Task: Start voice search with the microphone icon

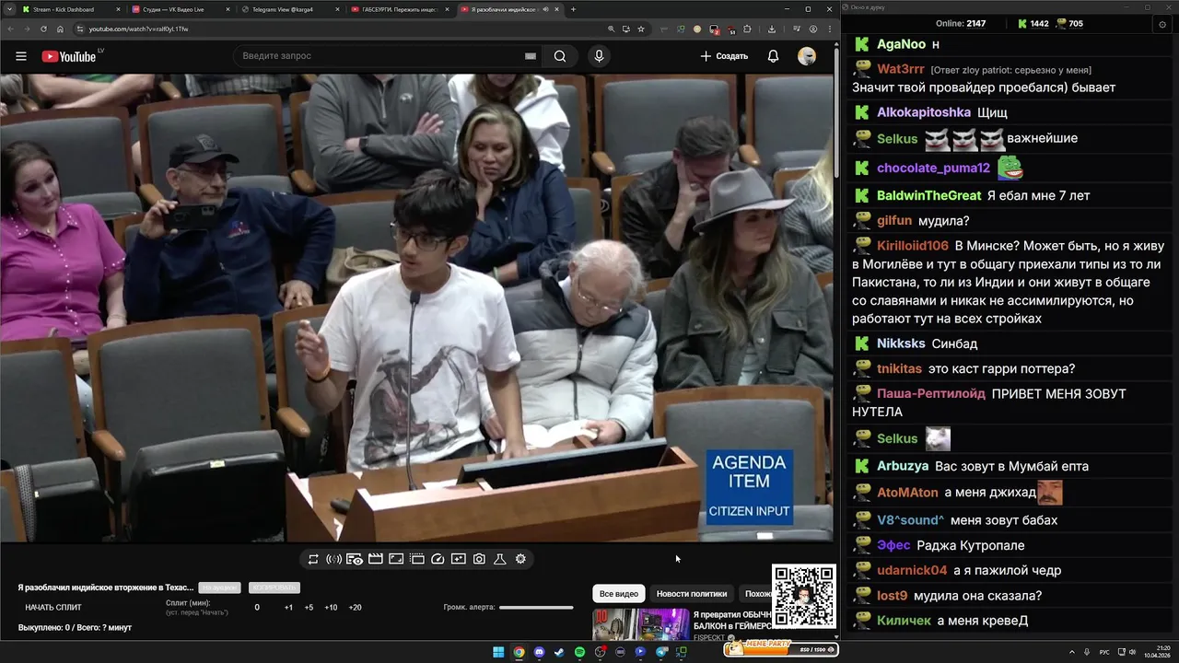Action: click(599, 56)
